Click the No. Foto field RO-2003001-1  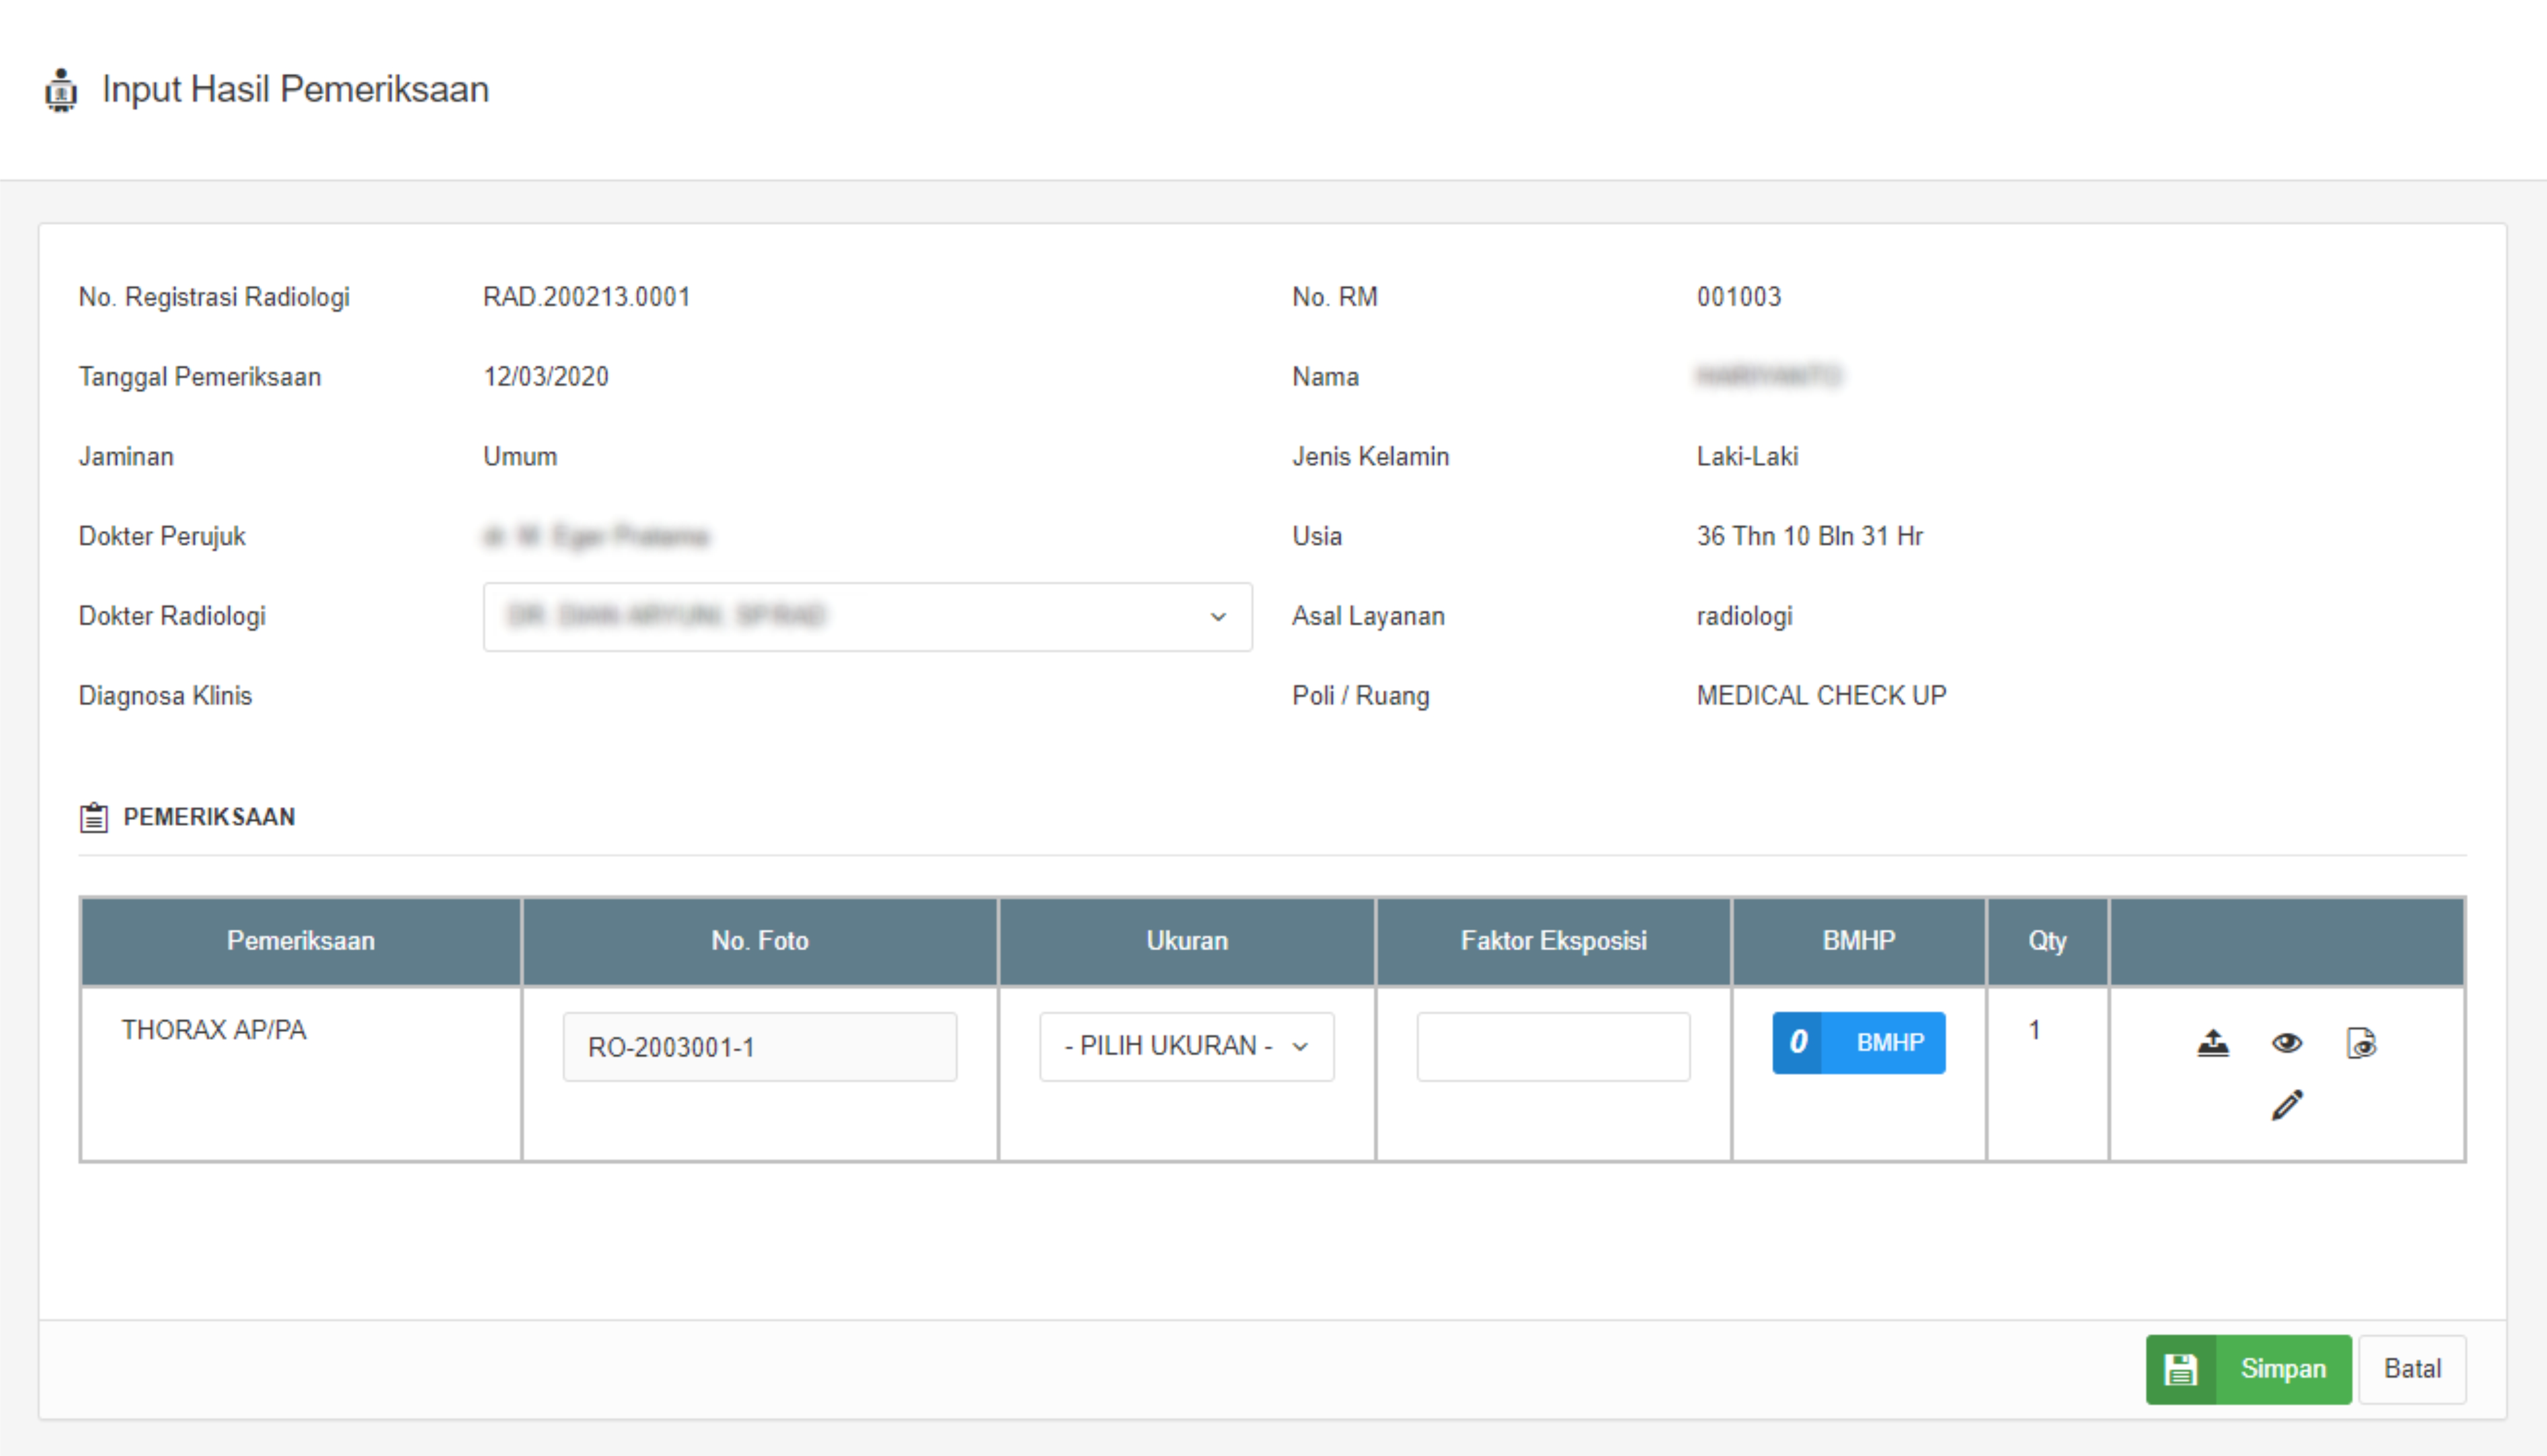[x=759, y=1046]
